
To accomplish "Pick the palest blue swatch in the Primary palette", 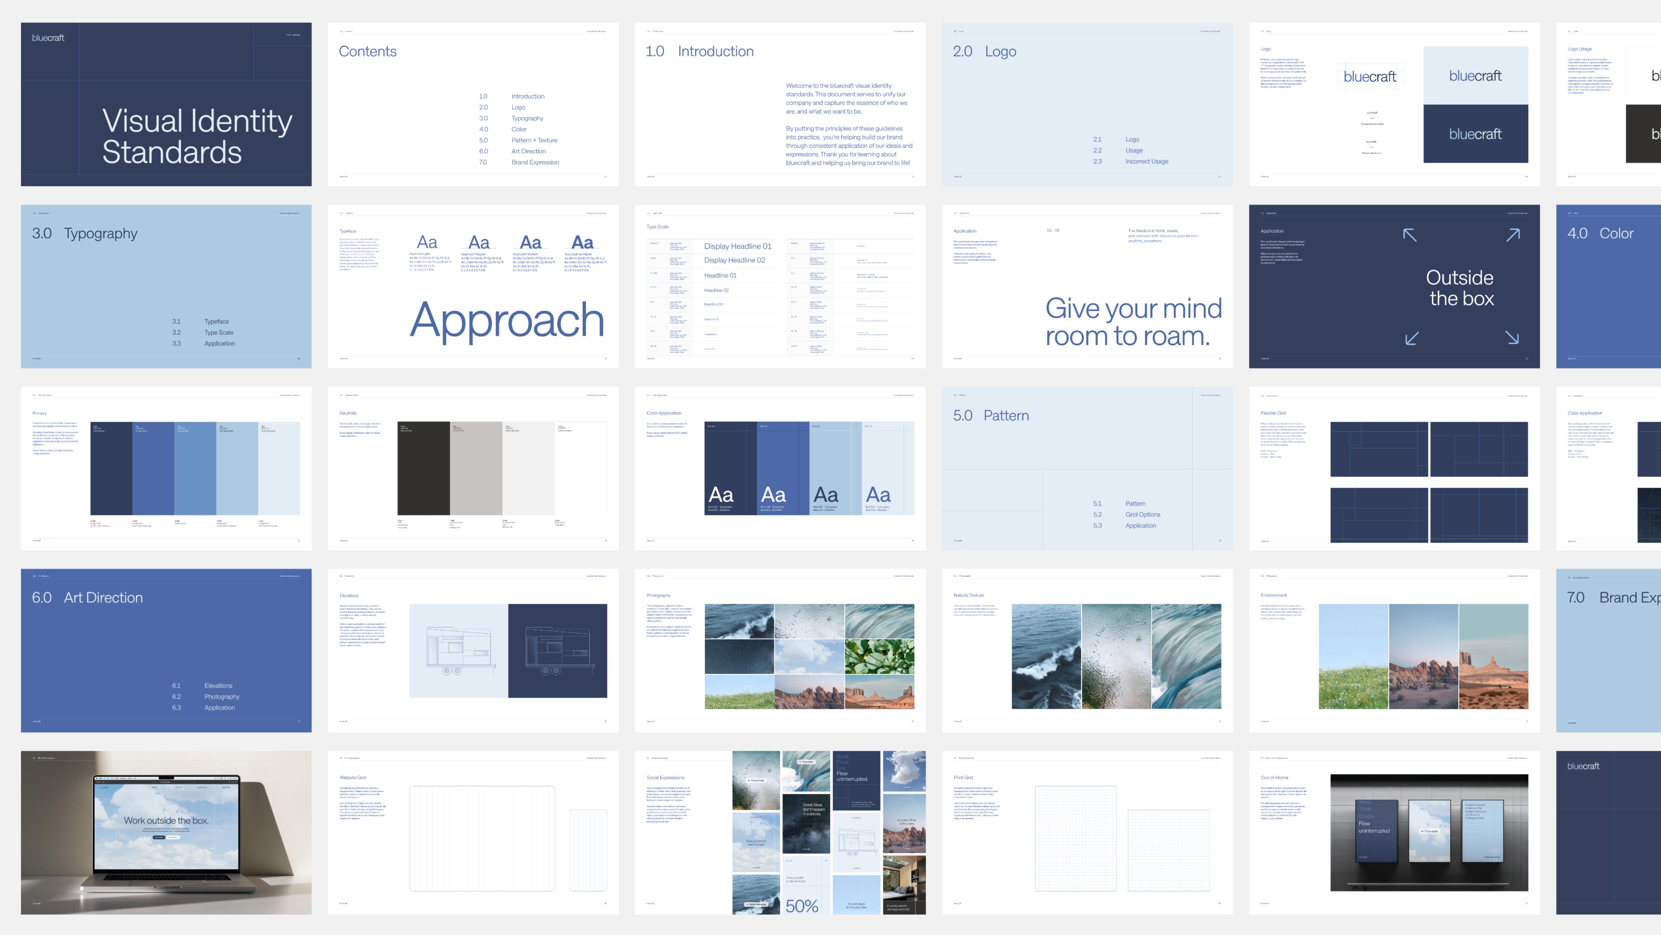I will [279, 468].
